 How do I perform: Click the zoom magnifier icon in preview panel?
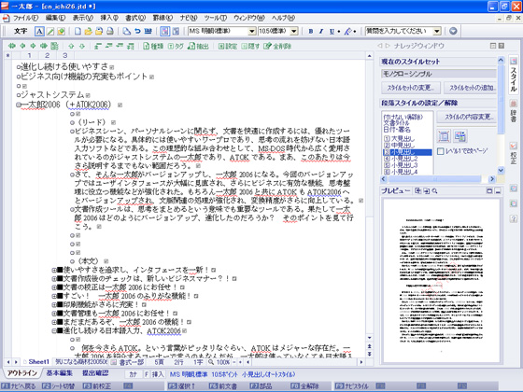(x=434, y=191)
